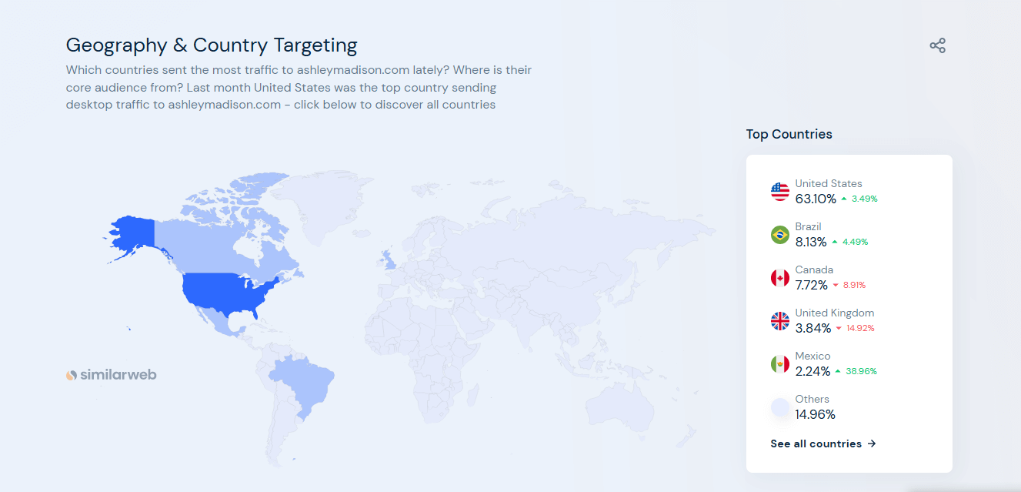Image resolution: width=1021 pixels, height=492 pixels.
Task: Click the 2.24% traffic share value
Action: [x=813, y=371]
